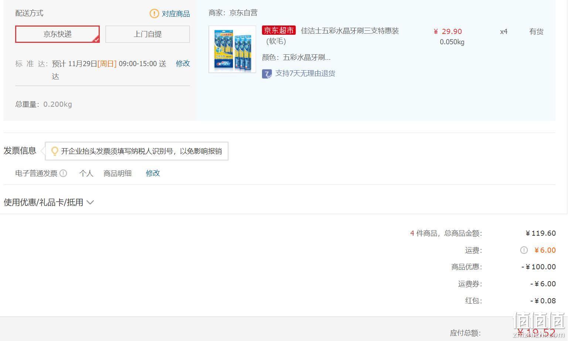This screenshot has height=341, width=568.
Task: Click 配送方式 heading
Action: coord(29,13)
